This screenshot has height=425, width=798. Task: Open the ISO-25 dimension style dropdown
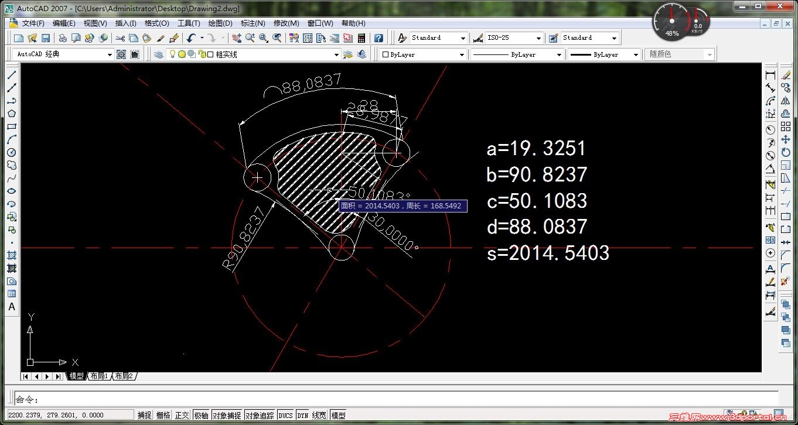[538, 38]
